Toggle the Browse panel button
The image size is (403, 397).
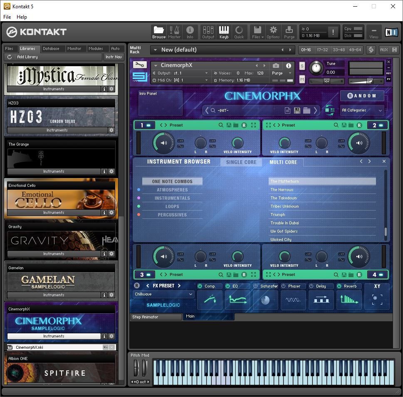[159, 32]
